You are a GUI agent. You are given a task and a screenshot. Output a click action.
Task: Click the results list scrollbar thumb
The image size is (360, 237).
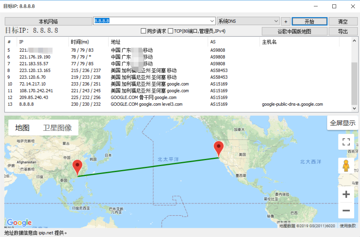point(354,83)
